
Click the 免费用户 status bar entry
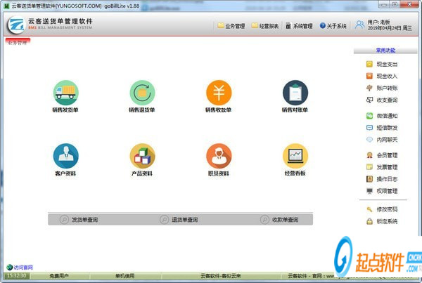click(59, 276)
